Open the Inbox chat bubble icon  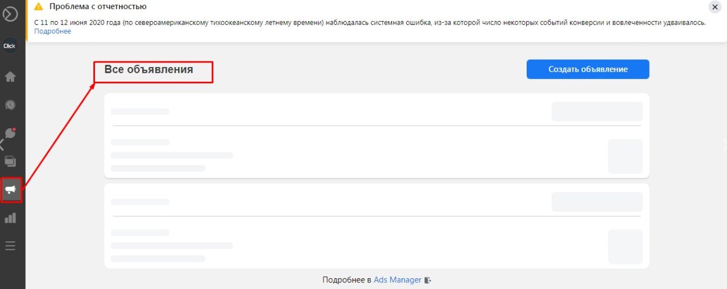10,105
